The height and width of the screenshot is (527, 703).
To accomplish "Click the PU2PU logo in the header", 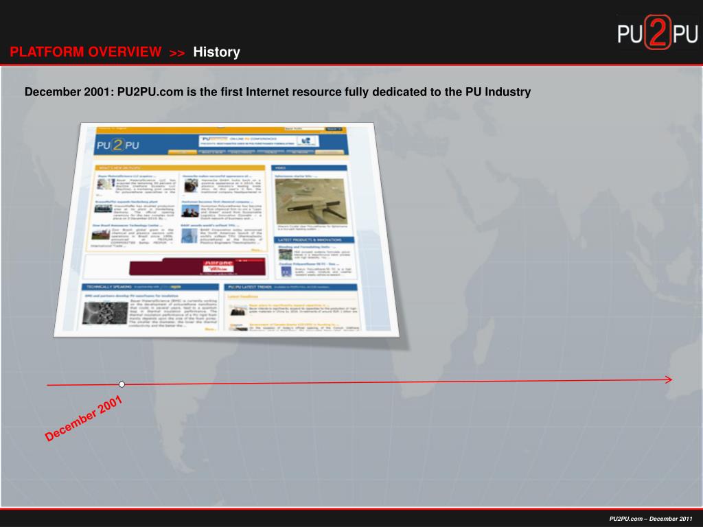I will coord(657,32).
